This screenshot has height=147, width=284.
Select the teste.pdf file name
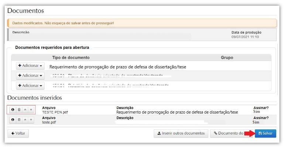pos(49,122)
